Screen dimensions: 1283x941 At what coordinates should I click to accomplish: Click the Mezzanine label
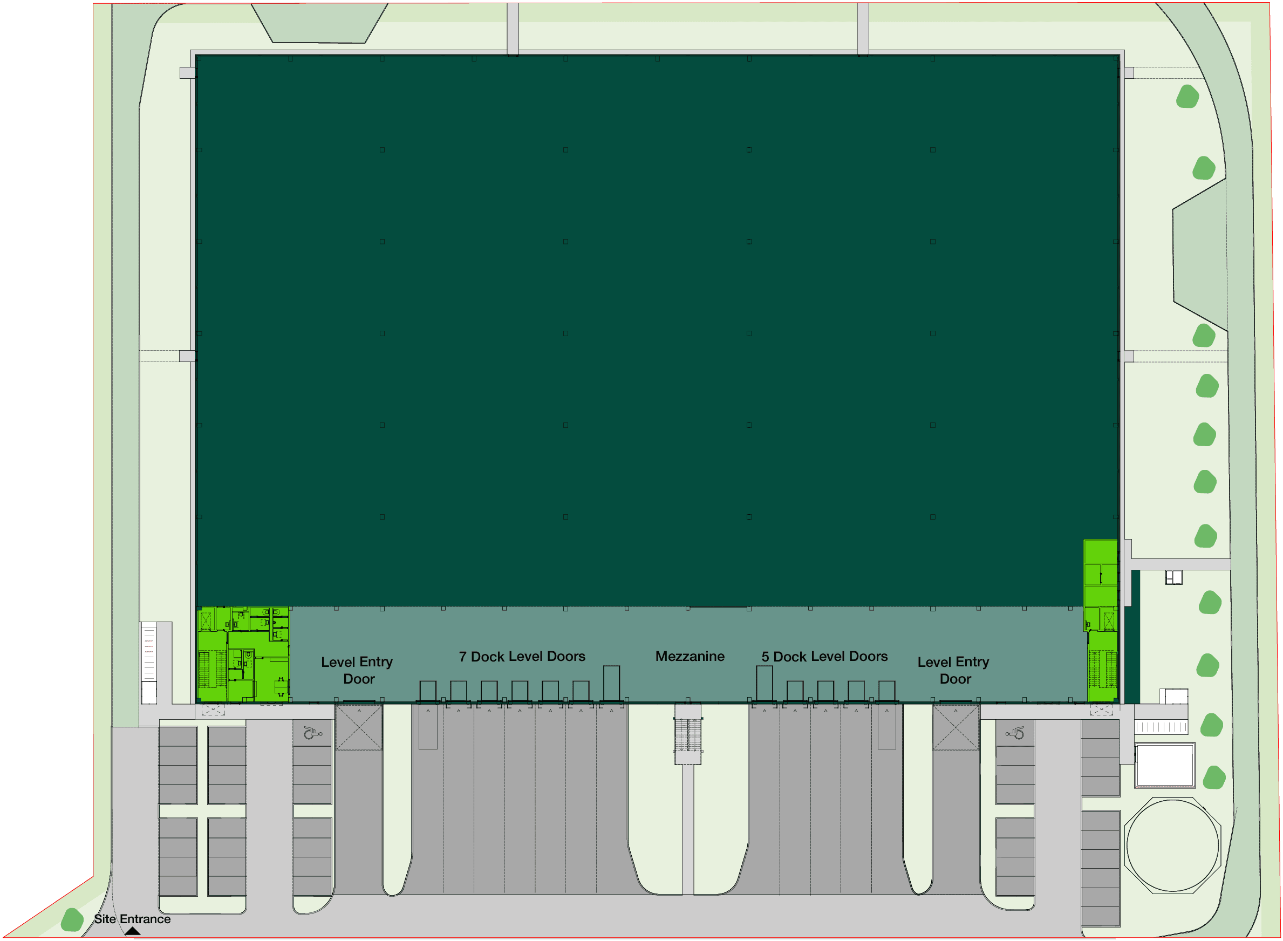click(x=690, y=656)
